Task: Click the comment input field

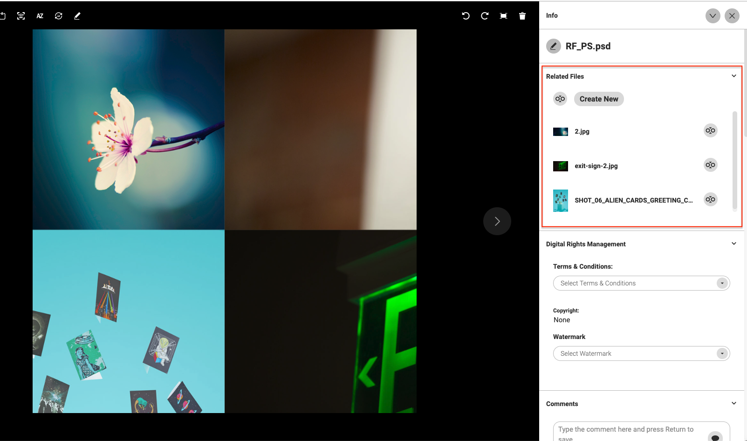Action: click(629, 432)
